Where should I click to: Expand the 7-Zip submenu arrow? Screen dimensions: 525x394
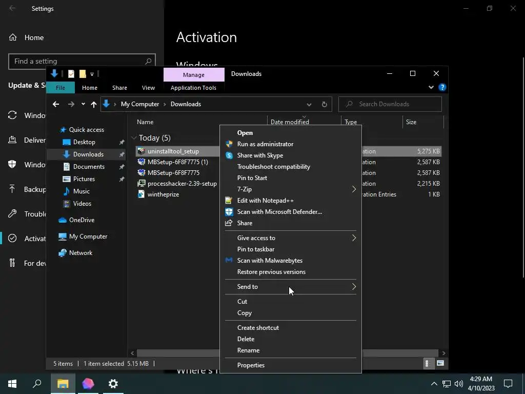click(x=354, y=189)
